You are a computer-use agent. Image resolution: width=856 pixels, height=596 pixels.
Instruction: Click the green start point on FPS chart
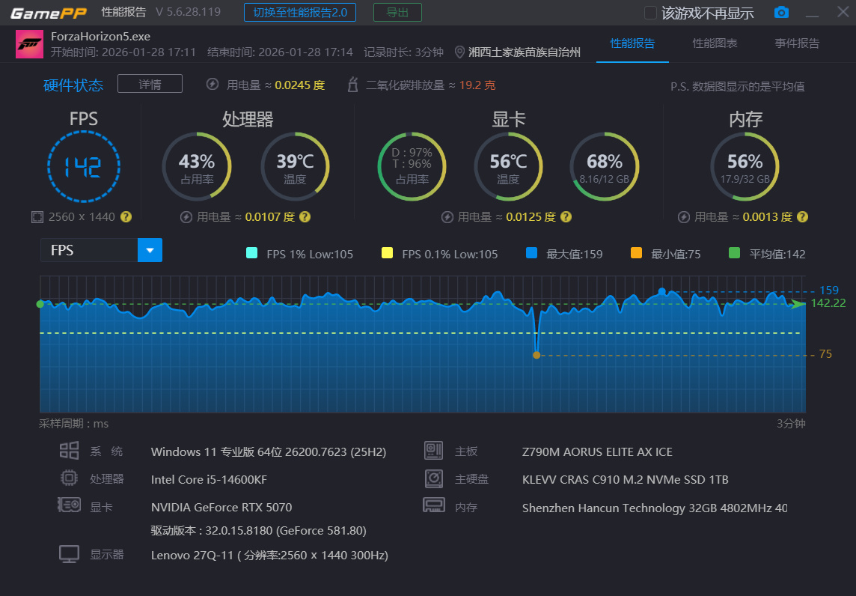tap(40, 304)
